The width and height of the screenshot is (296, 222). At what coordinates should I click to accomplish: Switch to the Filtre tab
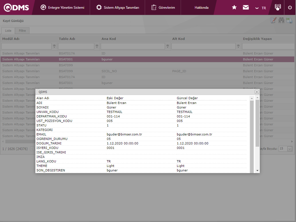coord(22,31)
